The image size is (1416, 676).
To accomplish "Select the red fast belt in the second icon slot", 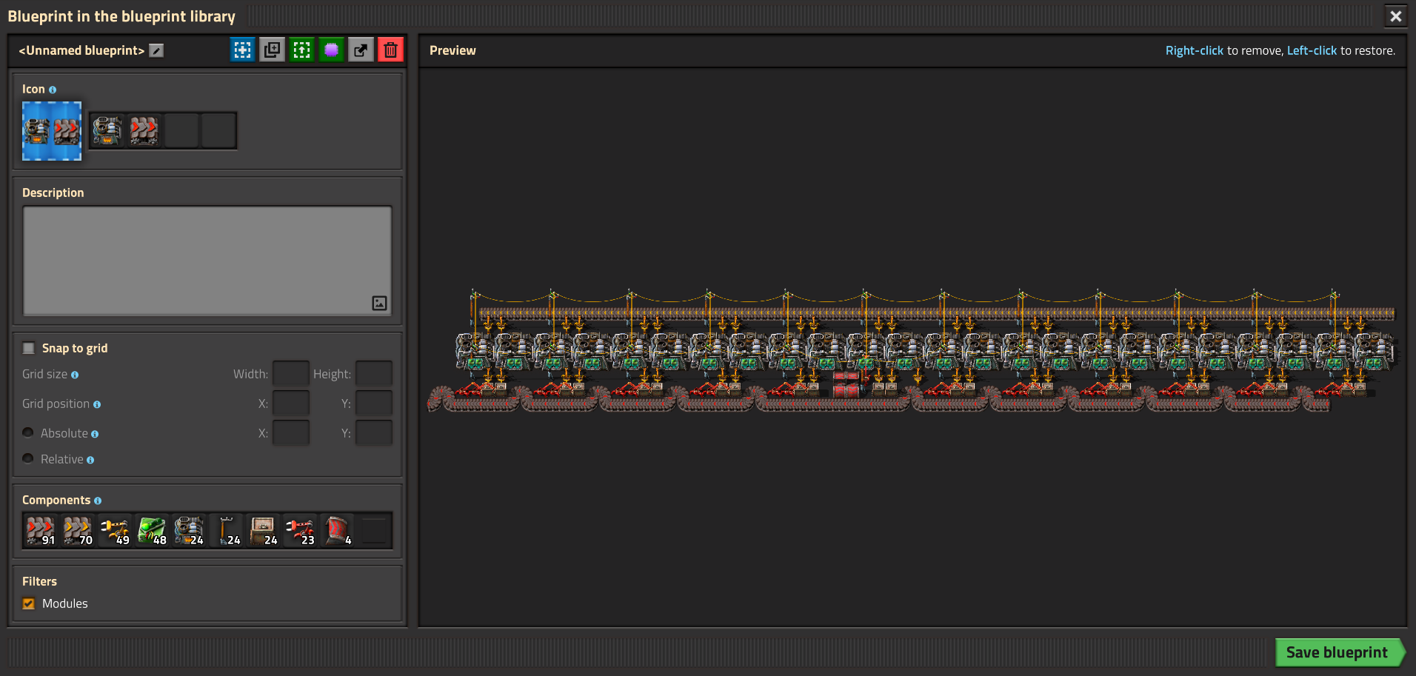I will click(x=144, y=130).
